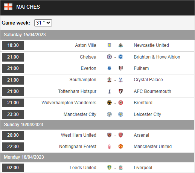Click the Tottenham Hotspur crest
195x173 pixels.
tap(109, 91)
